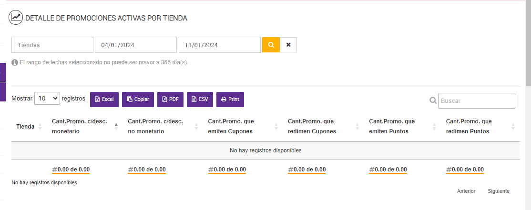Image resolution: width=531 pixels, height=210 pixels.
Task: Open the Mostrar 10 registros dropdown
Action: point(47,99)
